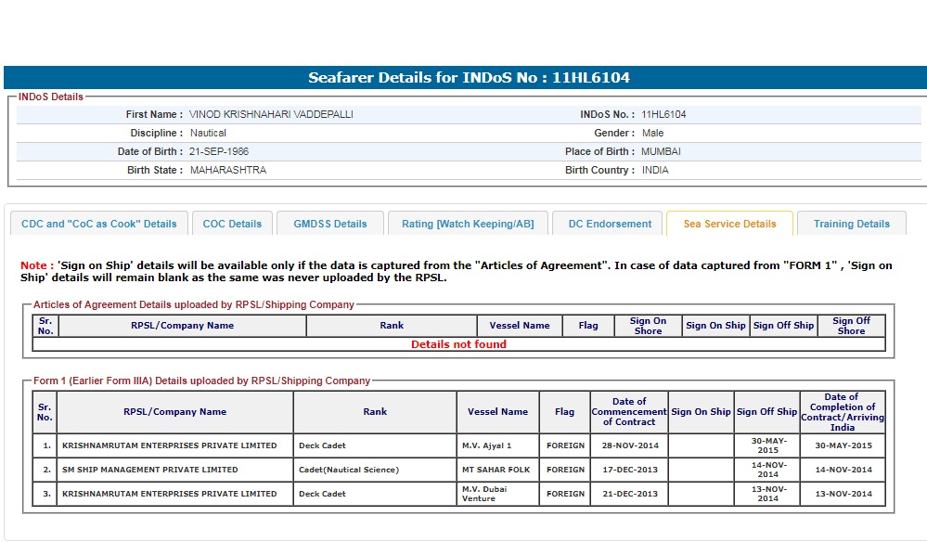927x542 pixels.
Task: Go to the DC Endorsement tab
Action: (x=610, y=224)
